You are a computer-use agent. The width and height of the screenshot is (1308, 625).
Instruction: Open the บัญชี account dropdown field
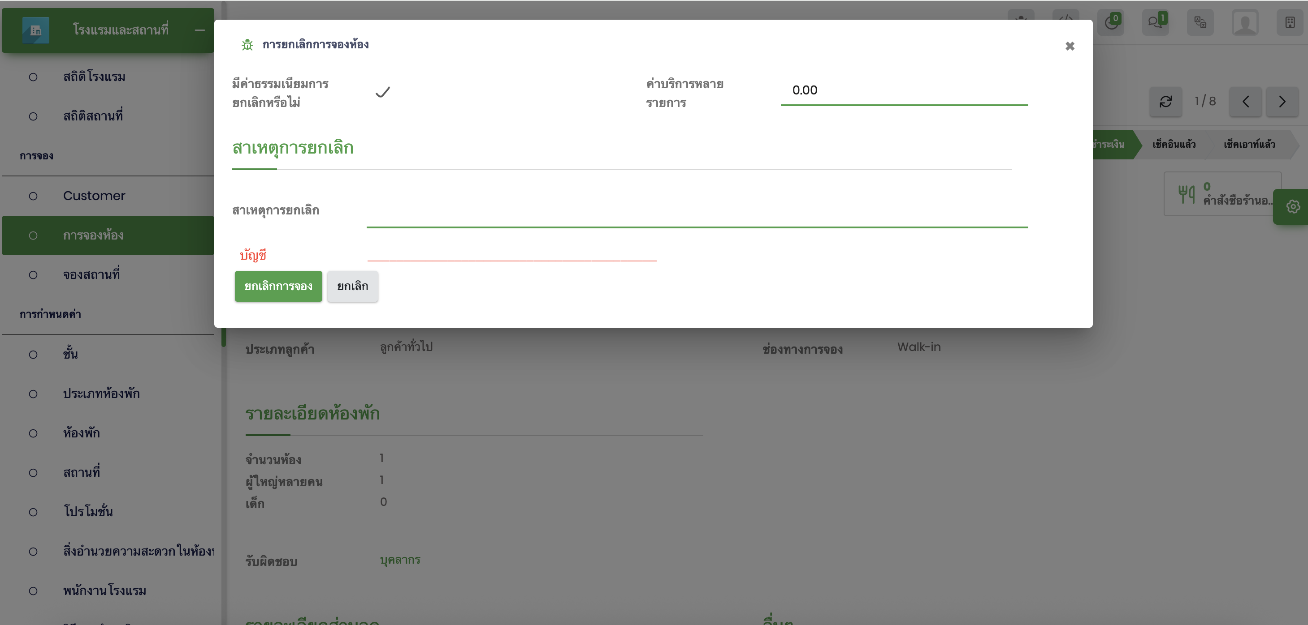tap(511, 253)
